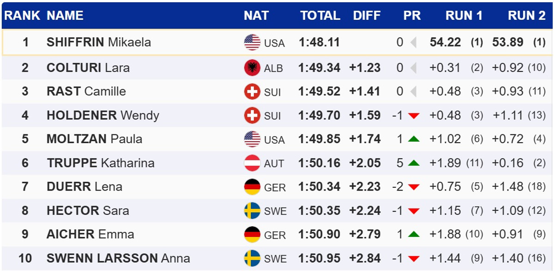
Task: Click Shiffrin's total time 1:48.11
Action: click(319, 42)
